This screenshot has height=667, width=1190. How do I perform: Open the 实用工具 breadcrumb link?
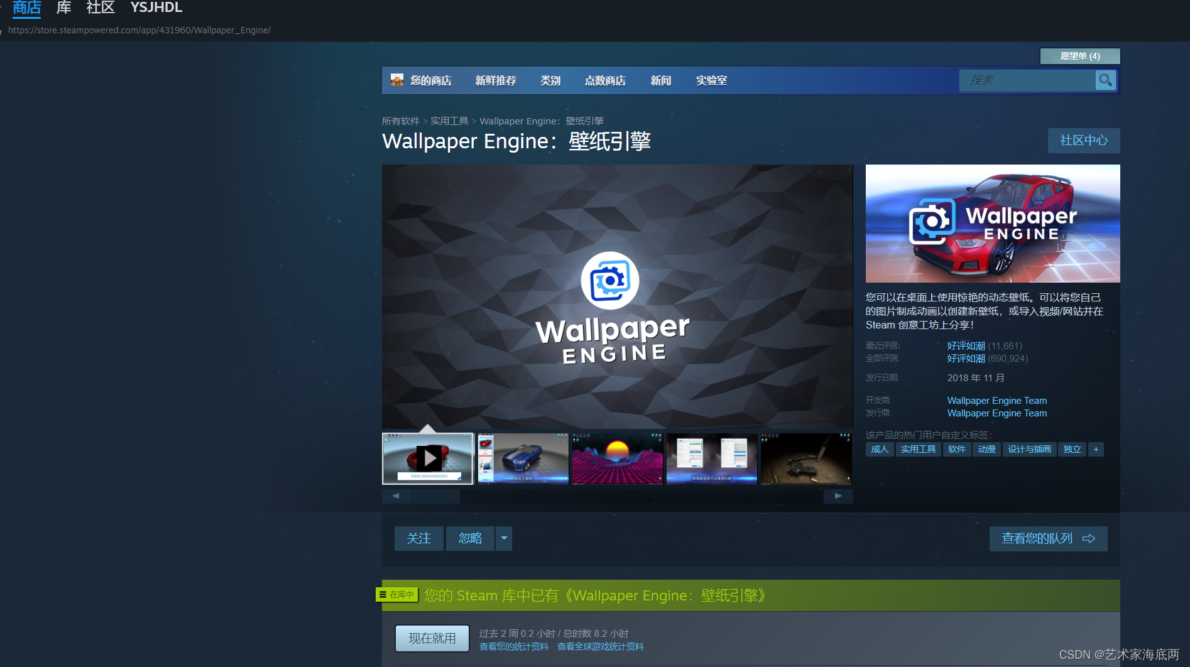[449, 121]
